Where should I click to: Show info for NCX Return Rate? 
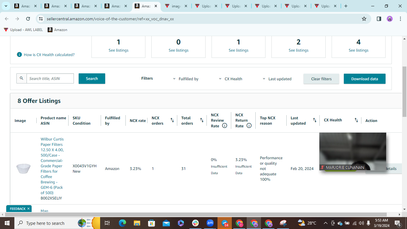coord(249,126)
